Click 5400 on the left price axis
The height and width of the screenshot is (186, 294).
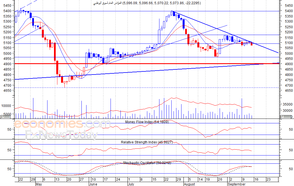coord(8,11)
